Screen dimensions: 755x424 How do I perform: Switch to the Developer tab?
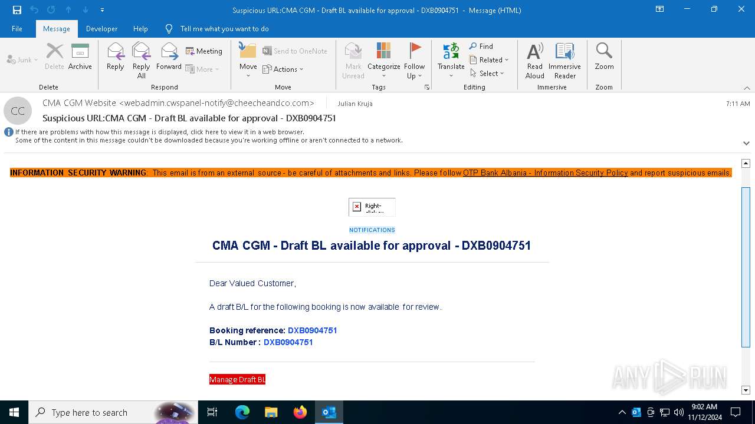(x=101, y=29)
